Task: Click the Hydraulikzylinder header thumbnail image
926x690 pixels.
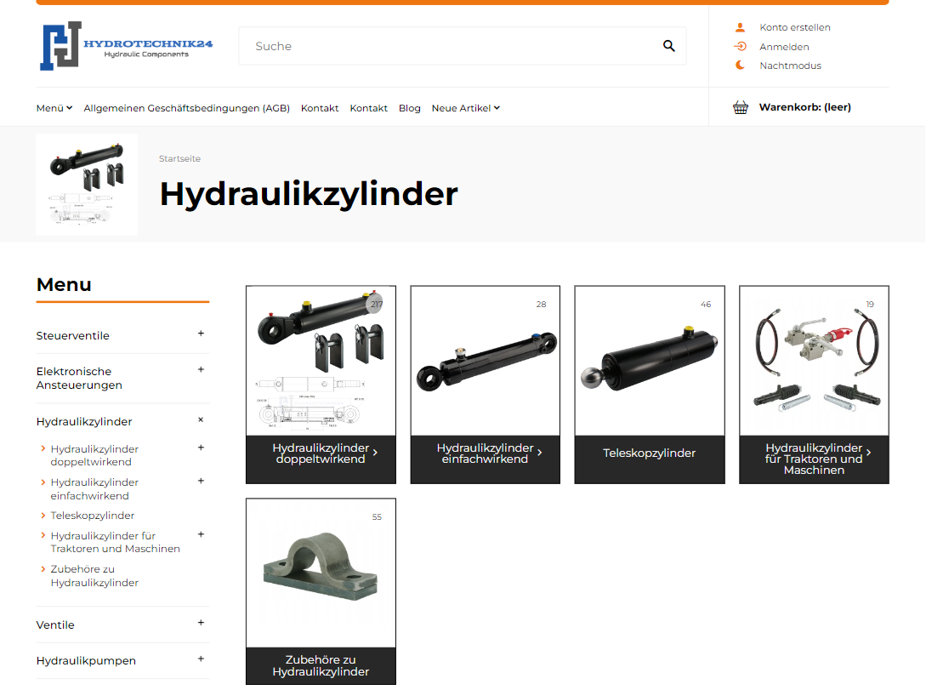Action: 87,185
